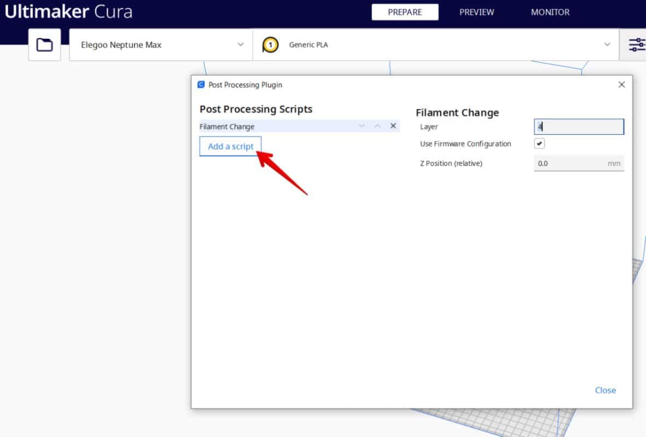Expand the Generic PLA material dropdown

[607, 45]
